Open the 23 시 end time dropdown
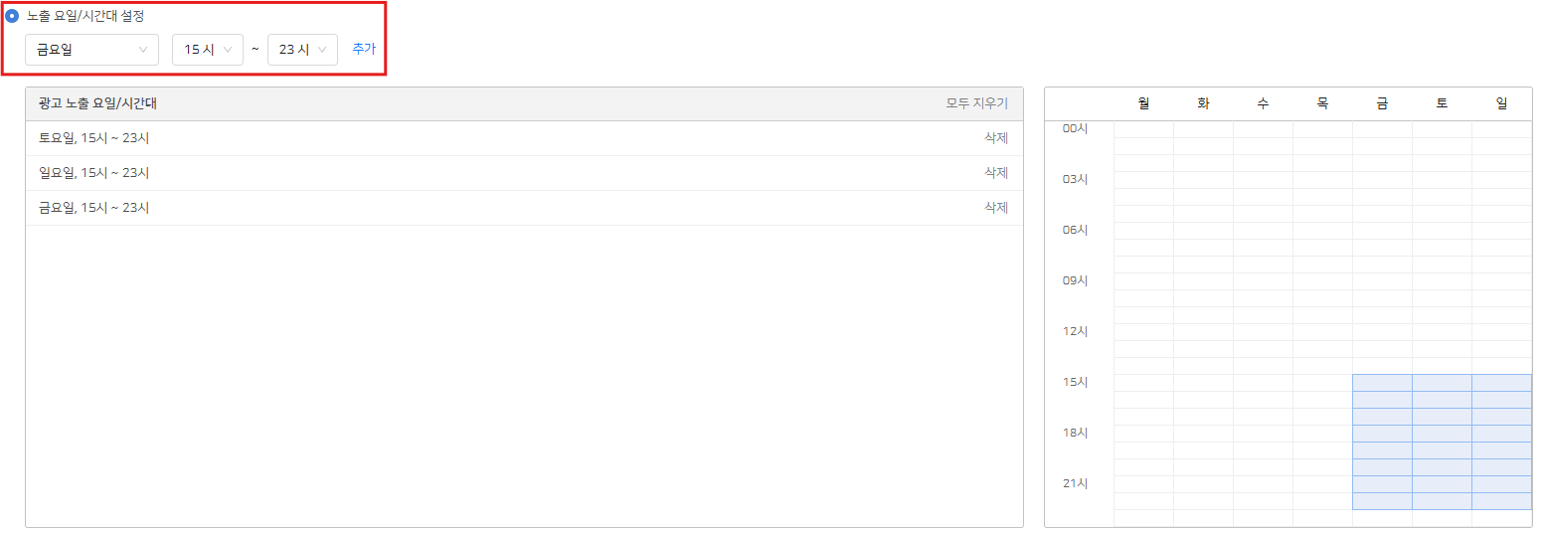 point(302,50)
